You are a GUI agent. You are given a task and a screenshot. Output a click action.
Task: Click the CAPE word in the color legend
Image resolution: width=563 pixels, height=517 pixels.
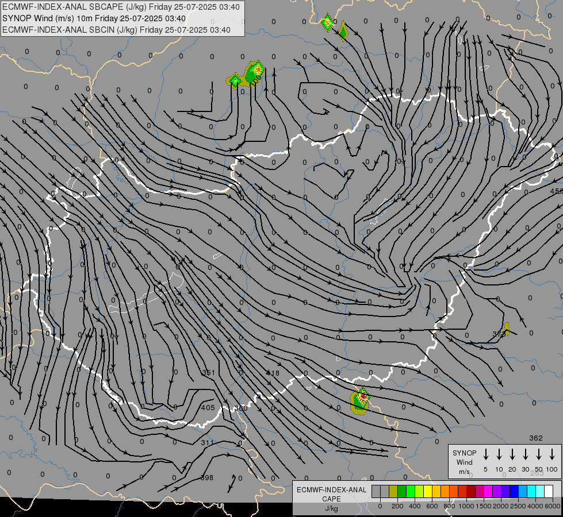coord(331,499)
